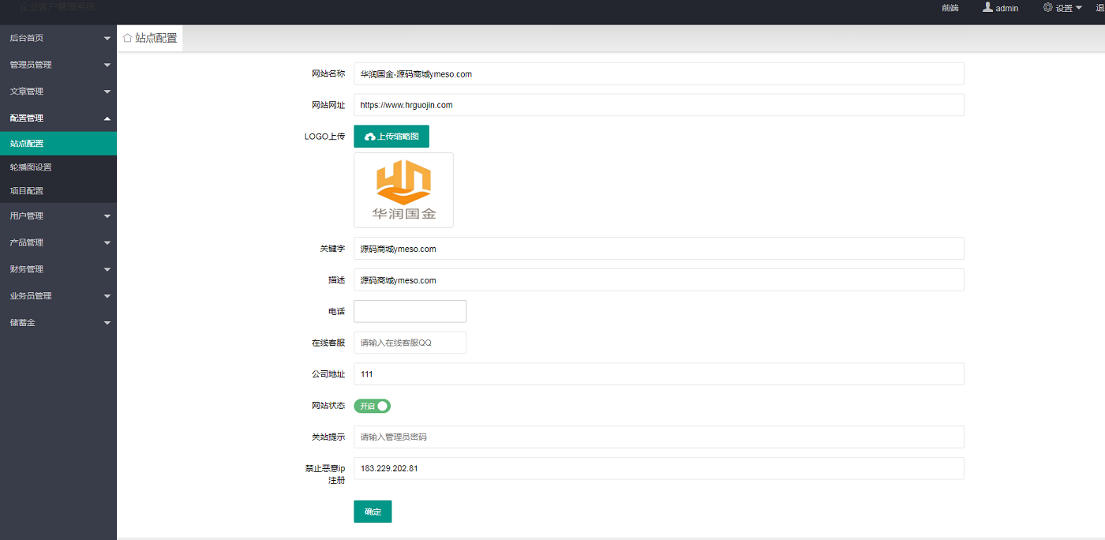The width and height of the screenshot is (1105, 540).
Task: Open the 前端 link in header
Action: click(x=950, y=8)
